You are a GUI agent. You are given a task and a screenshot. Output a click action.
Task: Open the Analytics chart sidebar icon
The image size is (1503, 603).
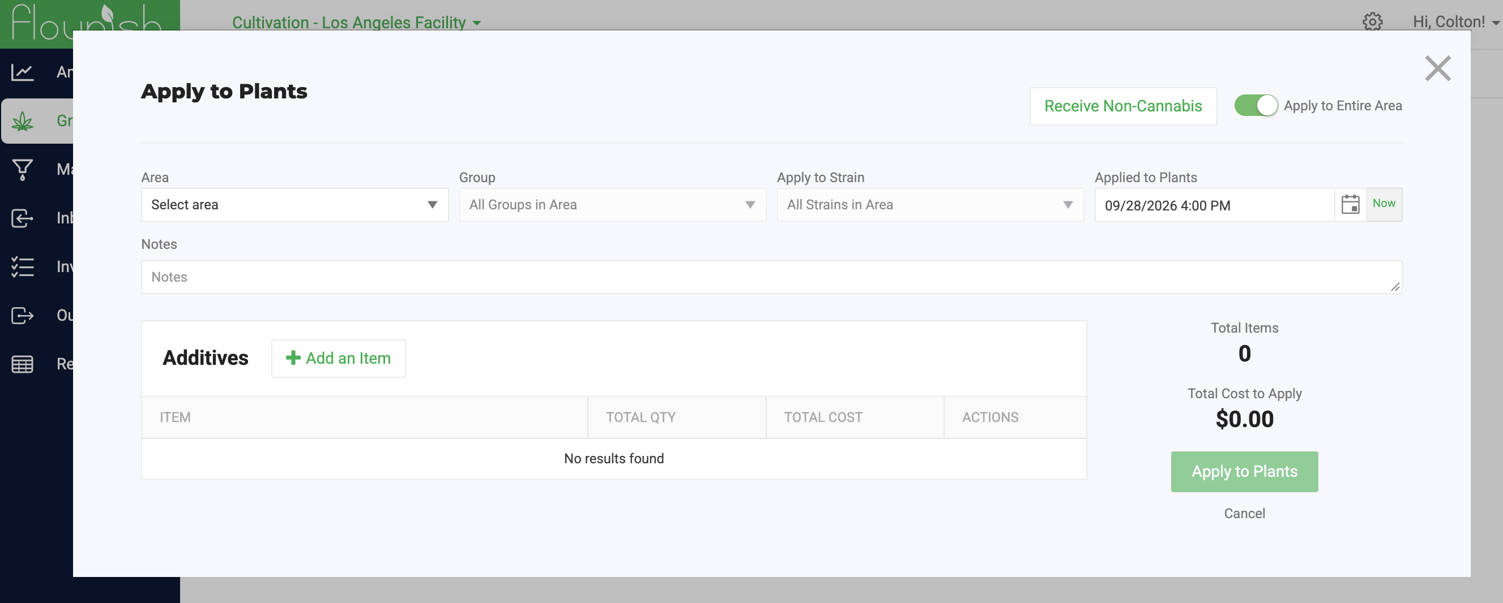(x=22, y=72)
